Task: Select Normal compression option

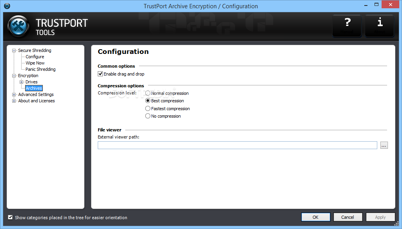Action: click(148, 93)
